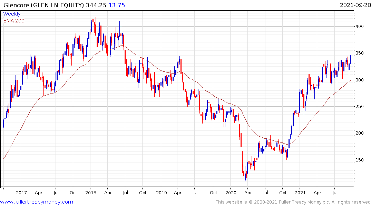
Task: Click the chart date 2021-09-28
Action: click(355, 5)
